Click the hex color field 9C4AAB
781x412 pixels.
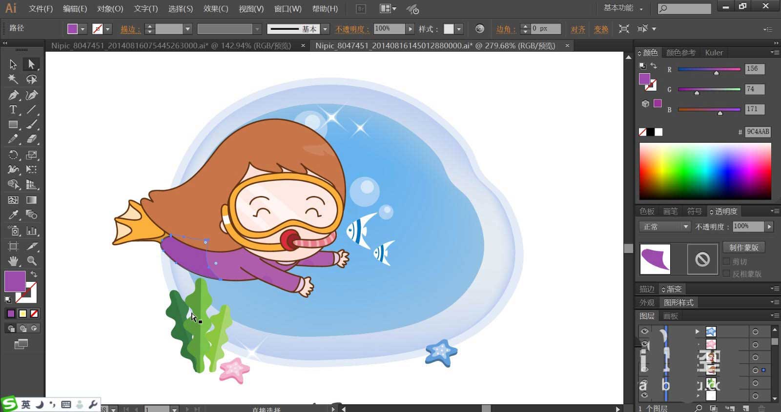(758, 132)
